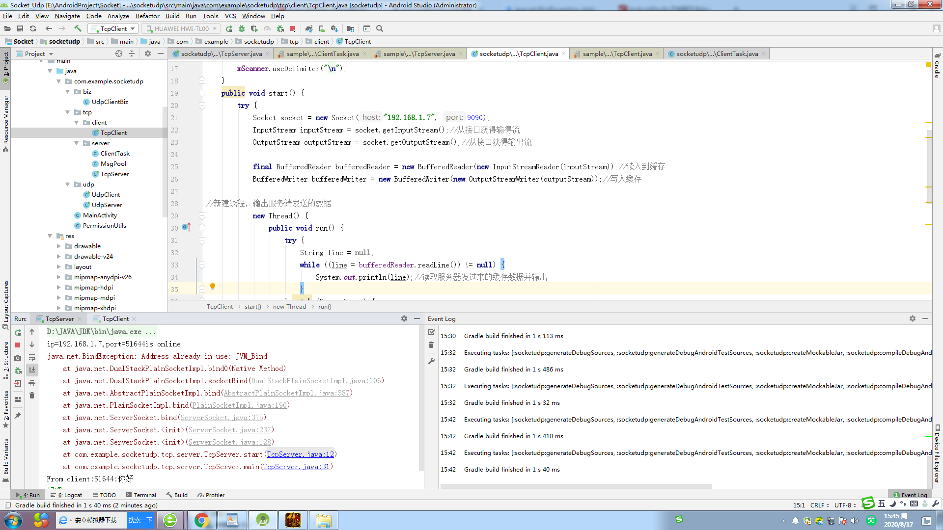Click Scroll from Source target icon in Project panel
943x530 pixels.
(119, 53)
